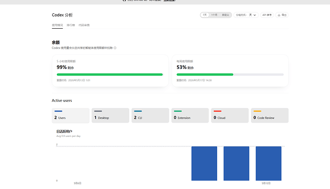This screenshot has height=189, width=330.
Task: Click the "日活跃用户" chart title
Action: 64,132
